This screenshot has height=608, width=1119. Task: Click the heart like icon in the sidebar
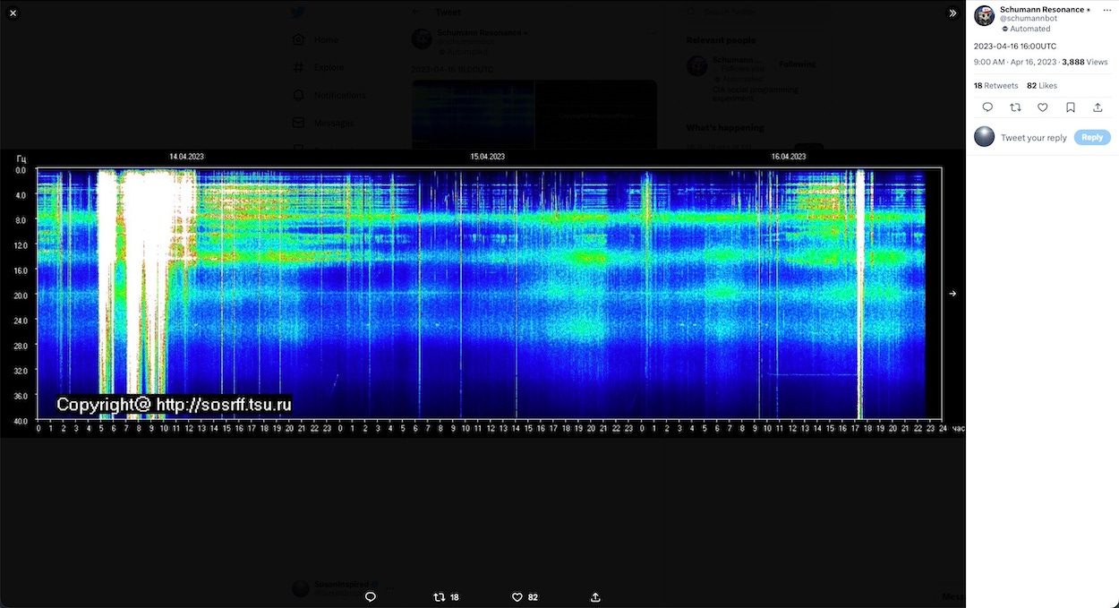click(1043, 107)
